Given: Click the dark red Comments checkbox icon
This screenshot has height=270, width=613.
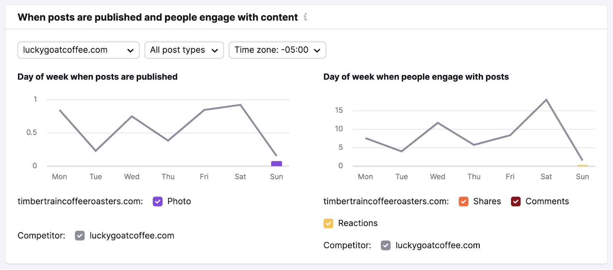Looking at the screenshot, I should 516,201.
